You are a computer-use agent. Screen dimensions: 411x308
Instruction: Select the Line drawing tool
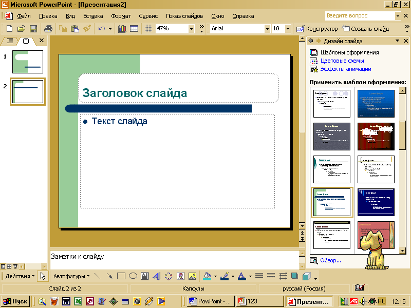(97, 276)
